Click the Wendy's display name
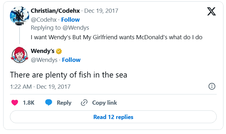The height and width of the screenshot is (134, 226). pos(43,51)
